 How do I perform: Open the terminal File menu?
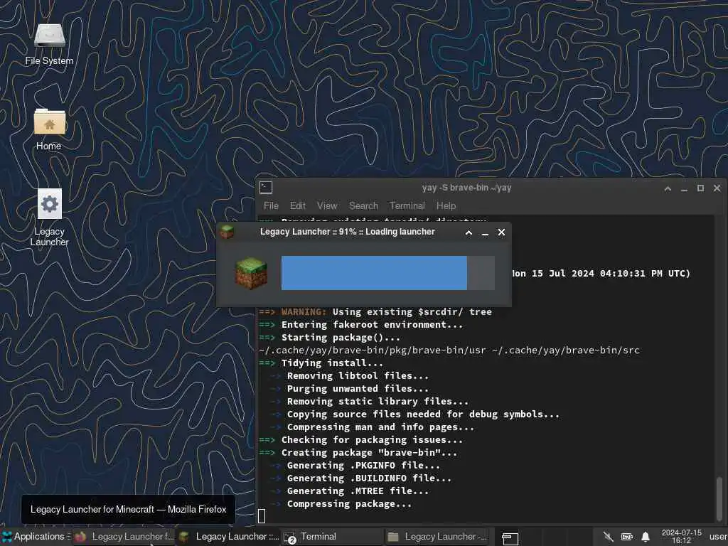tap(271, 205)
